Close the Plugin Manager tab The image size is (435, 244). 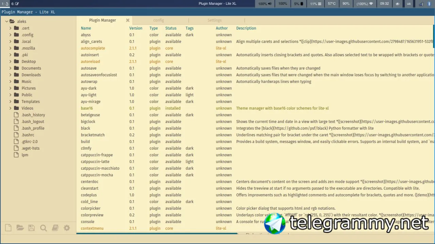coord(128,20)
